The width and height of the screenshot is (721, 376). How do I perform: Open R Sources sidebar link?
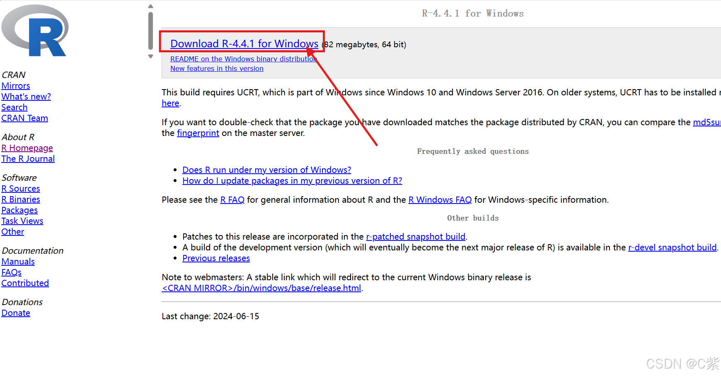click(x=21, y=189)
